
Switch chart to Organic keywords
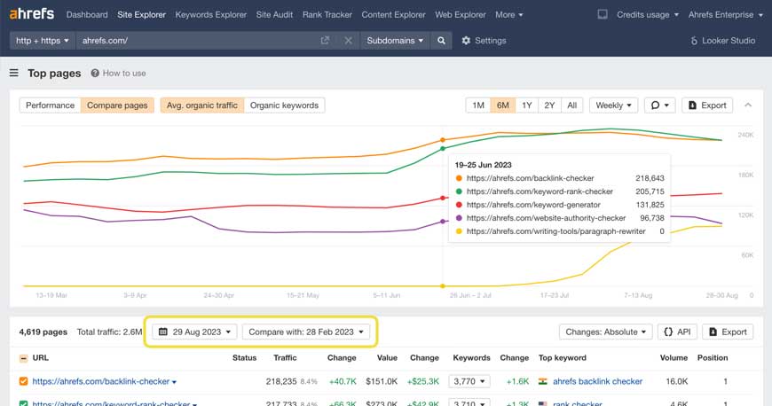click(284, 105)
